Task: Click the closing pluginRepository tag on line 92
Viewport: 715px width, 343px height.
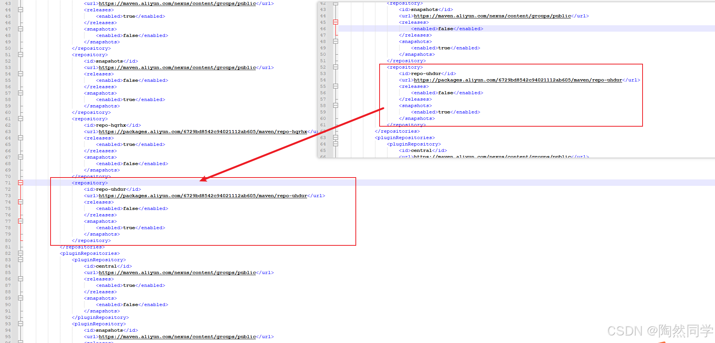Action: (x=100, y=317)
